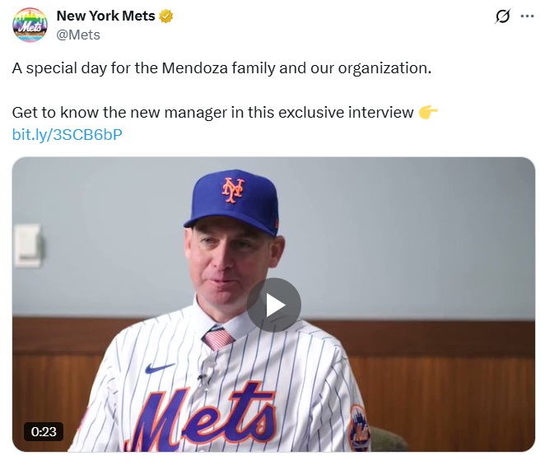Screen dimensions: 545x465
Task: Open the three-dot more options menu
Action: click(x=527, y=16)
